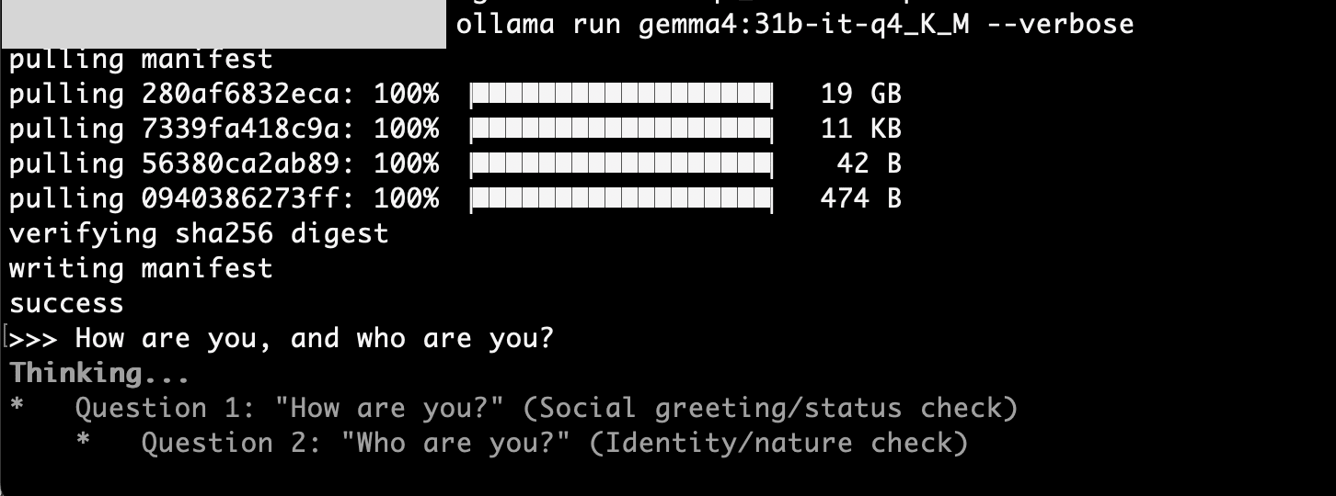Click the progress bar for layer 280af6832eca
This screenshot has height=496, width=1336.
coord(622,95)
